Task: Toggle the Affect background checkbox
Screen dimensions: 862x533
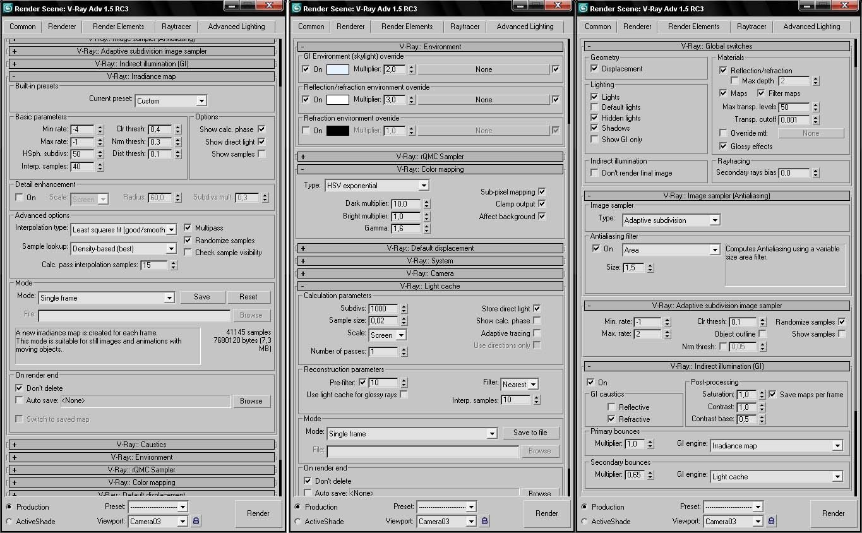Action: [x=542, y=217]
